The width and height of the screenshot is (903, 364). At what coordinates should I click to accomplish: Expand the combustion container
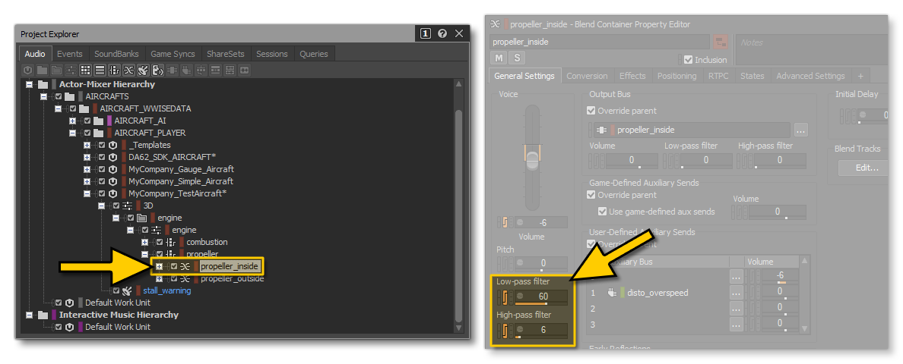coord(144,242)
